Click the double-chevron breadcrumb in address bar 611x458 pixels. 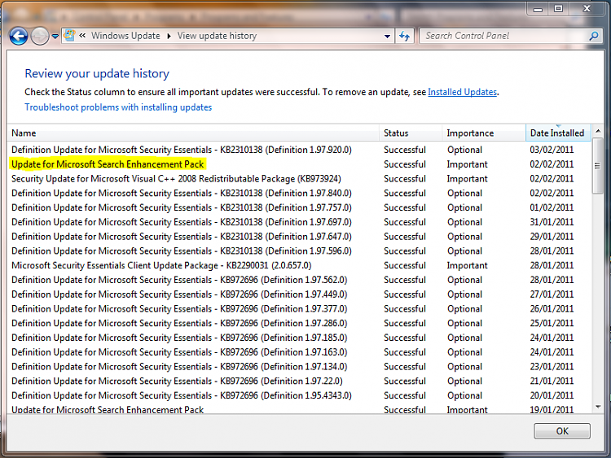[82, 36]
